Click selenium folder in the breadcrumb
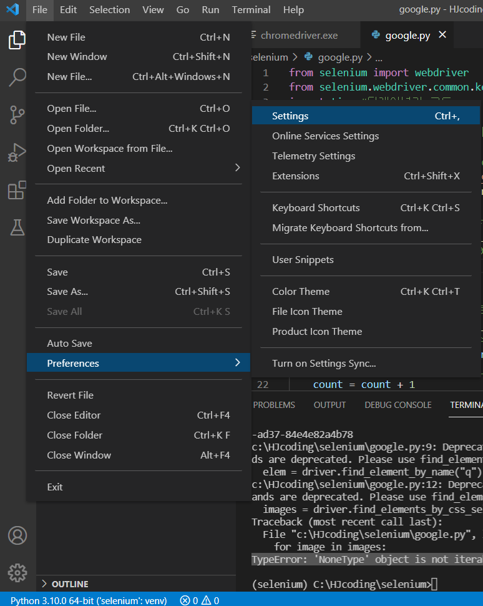This screenshot has width=483, height=606. click(x=270, y=57)
